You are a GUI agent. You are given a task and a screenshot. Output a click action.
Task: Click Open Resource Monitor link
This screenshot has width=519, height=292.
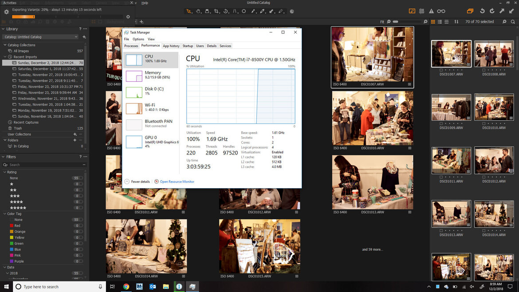[177, 182]
